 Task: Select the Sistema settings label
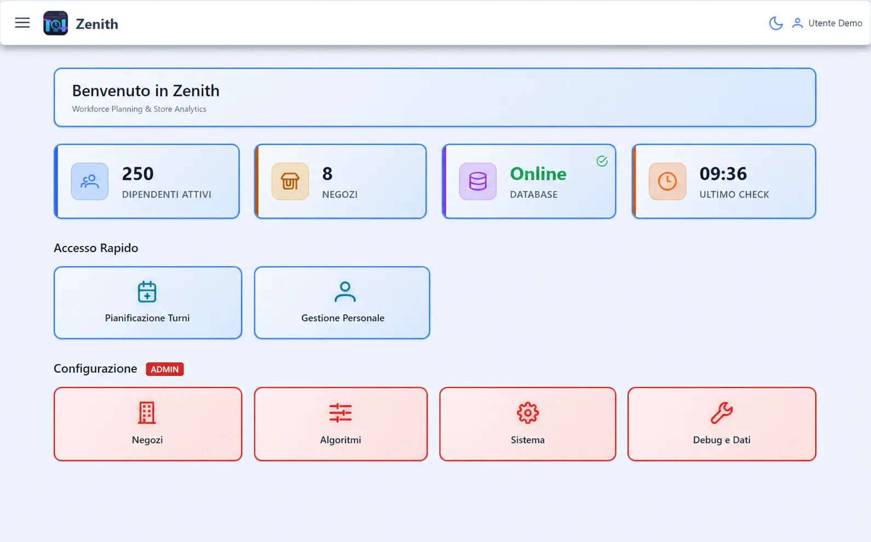(528, 440)
